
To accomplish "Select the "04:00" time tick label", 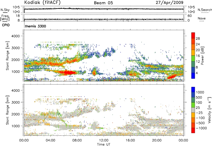I will (50, 140).
